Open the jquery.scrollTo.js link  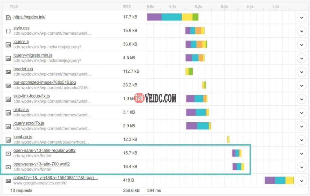click(29, 123)
